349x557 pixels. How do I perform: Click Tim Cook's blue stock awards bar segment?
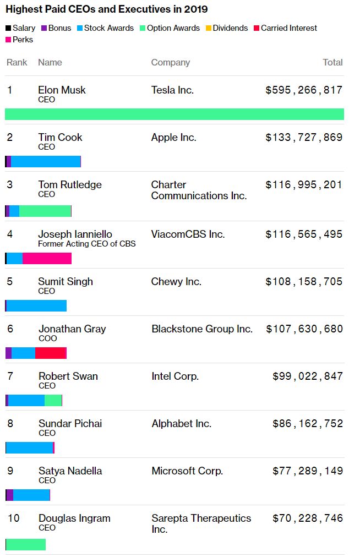tap(46, 162)
